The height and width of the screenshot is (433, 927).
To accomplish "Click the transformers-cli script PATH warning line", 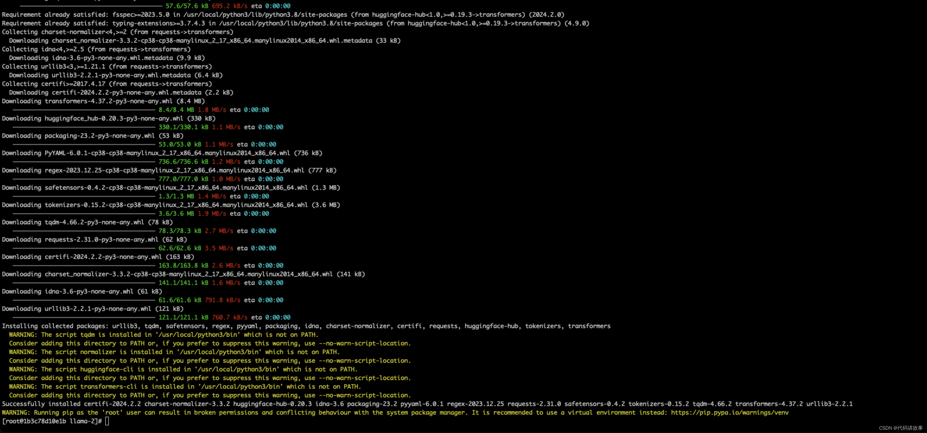I will (185, 386).
